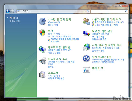The image size is (132, 101).
Task: Click the 사용자 계정 people icon
Action: (86, 21)
